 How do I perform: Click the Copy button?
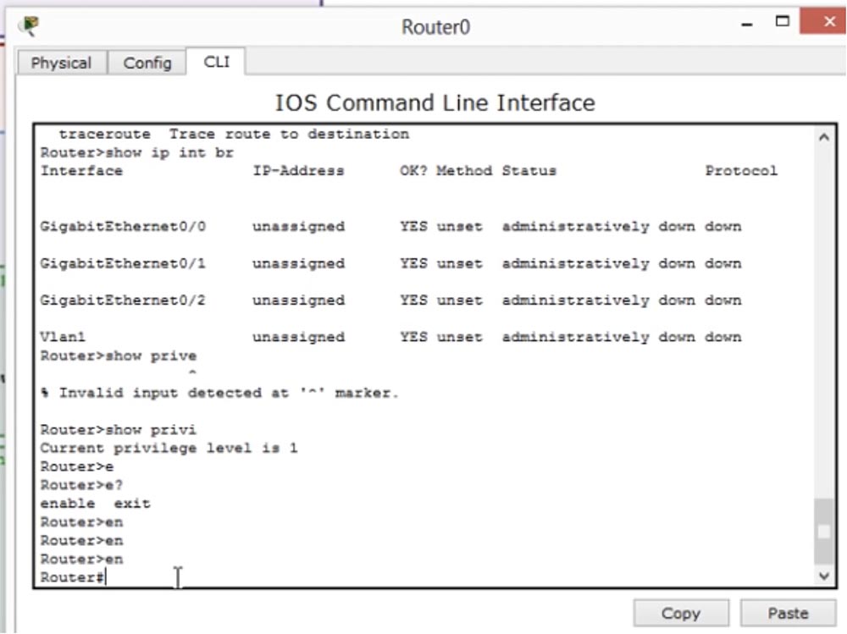[681, 614]
